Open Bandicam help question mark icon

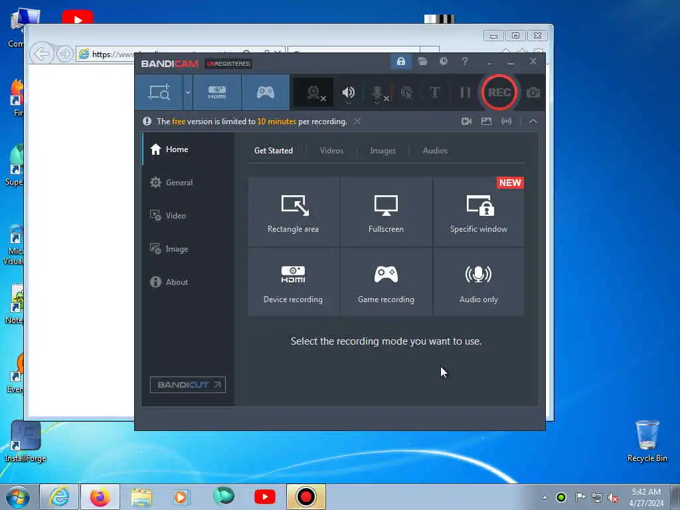coord(465,62)
